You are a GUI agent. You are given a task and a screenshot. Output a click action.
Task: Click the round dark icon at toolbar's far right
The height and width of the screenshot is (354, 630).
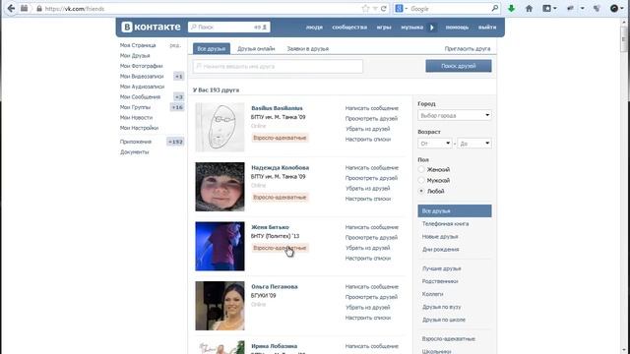coord(614,9)
